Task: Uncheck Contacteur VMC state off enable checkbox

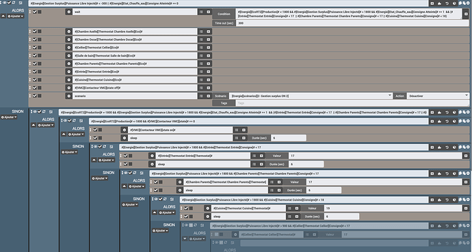Action: pyautogui.click(x=35, y=87)
